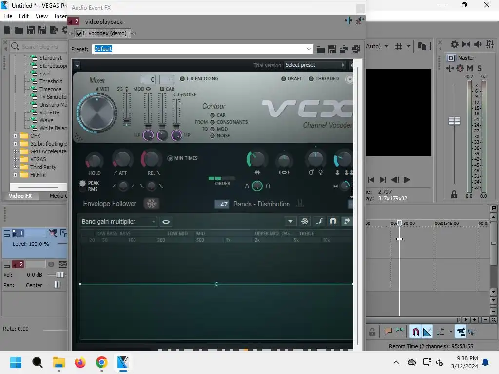Select CONSONANTS radio button under Contour
Image resolution: width=499 pixels, height=374 pixels.
click(212, 122)
